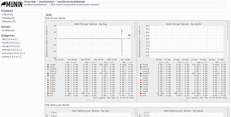
Task: Click loop4 red swatch in by week legend
Action: coord(141,80)
